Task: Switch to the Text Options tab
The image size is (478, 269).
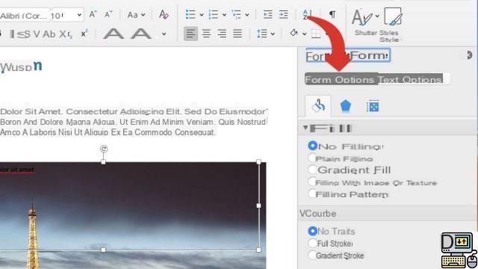Action: 410,80
